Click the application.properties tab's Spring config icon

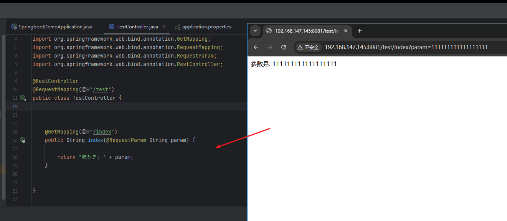coord(177,27)
